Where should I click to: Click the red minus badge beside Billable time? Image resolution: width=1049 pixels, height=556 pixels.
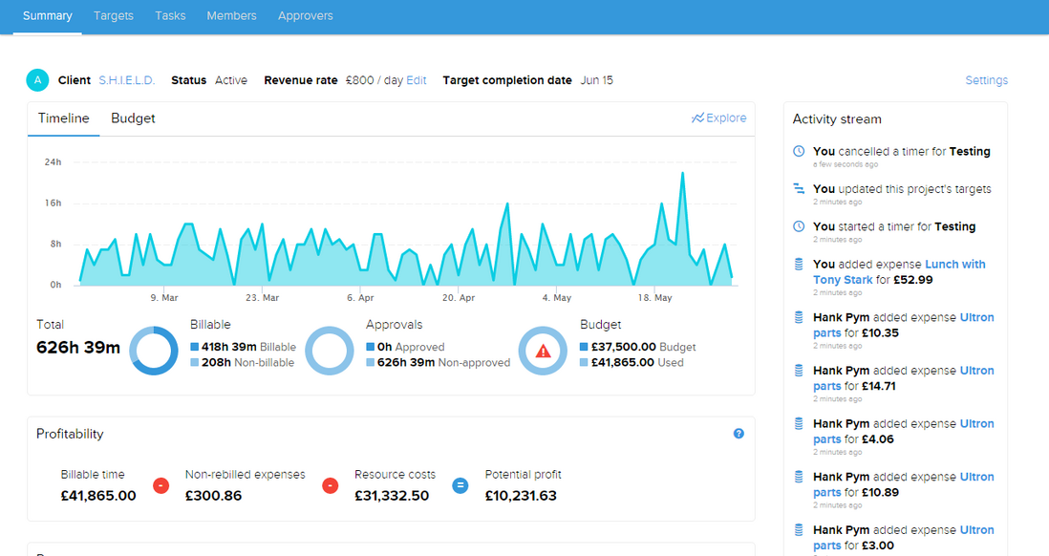click(161, 485)
